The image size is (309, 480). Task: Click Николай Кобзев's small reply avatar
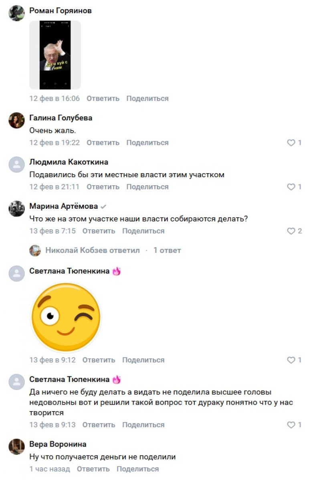coord(35,251)
